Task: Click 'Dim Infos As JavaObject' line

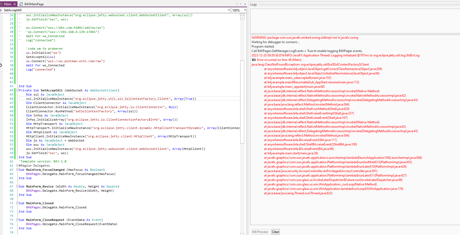Action: [x=47, y=115]
